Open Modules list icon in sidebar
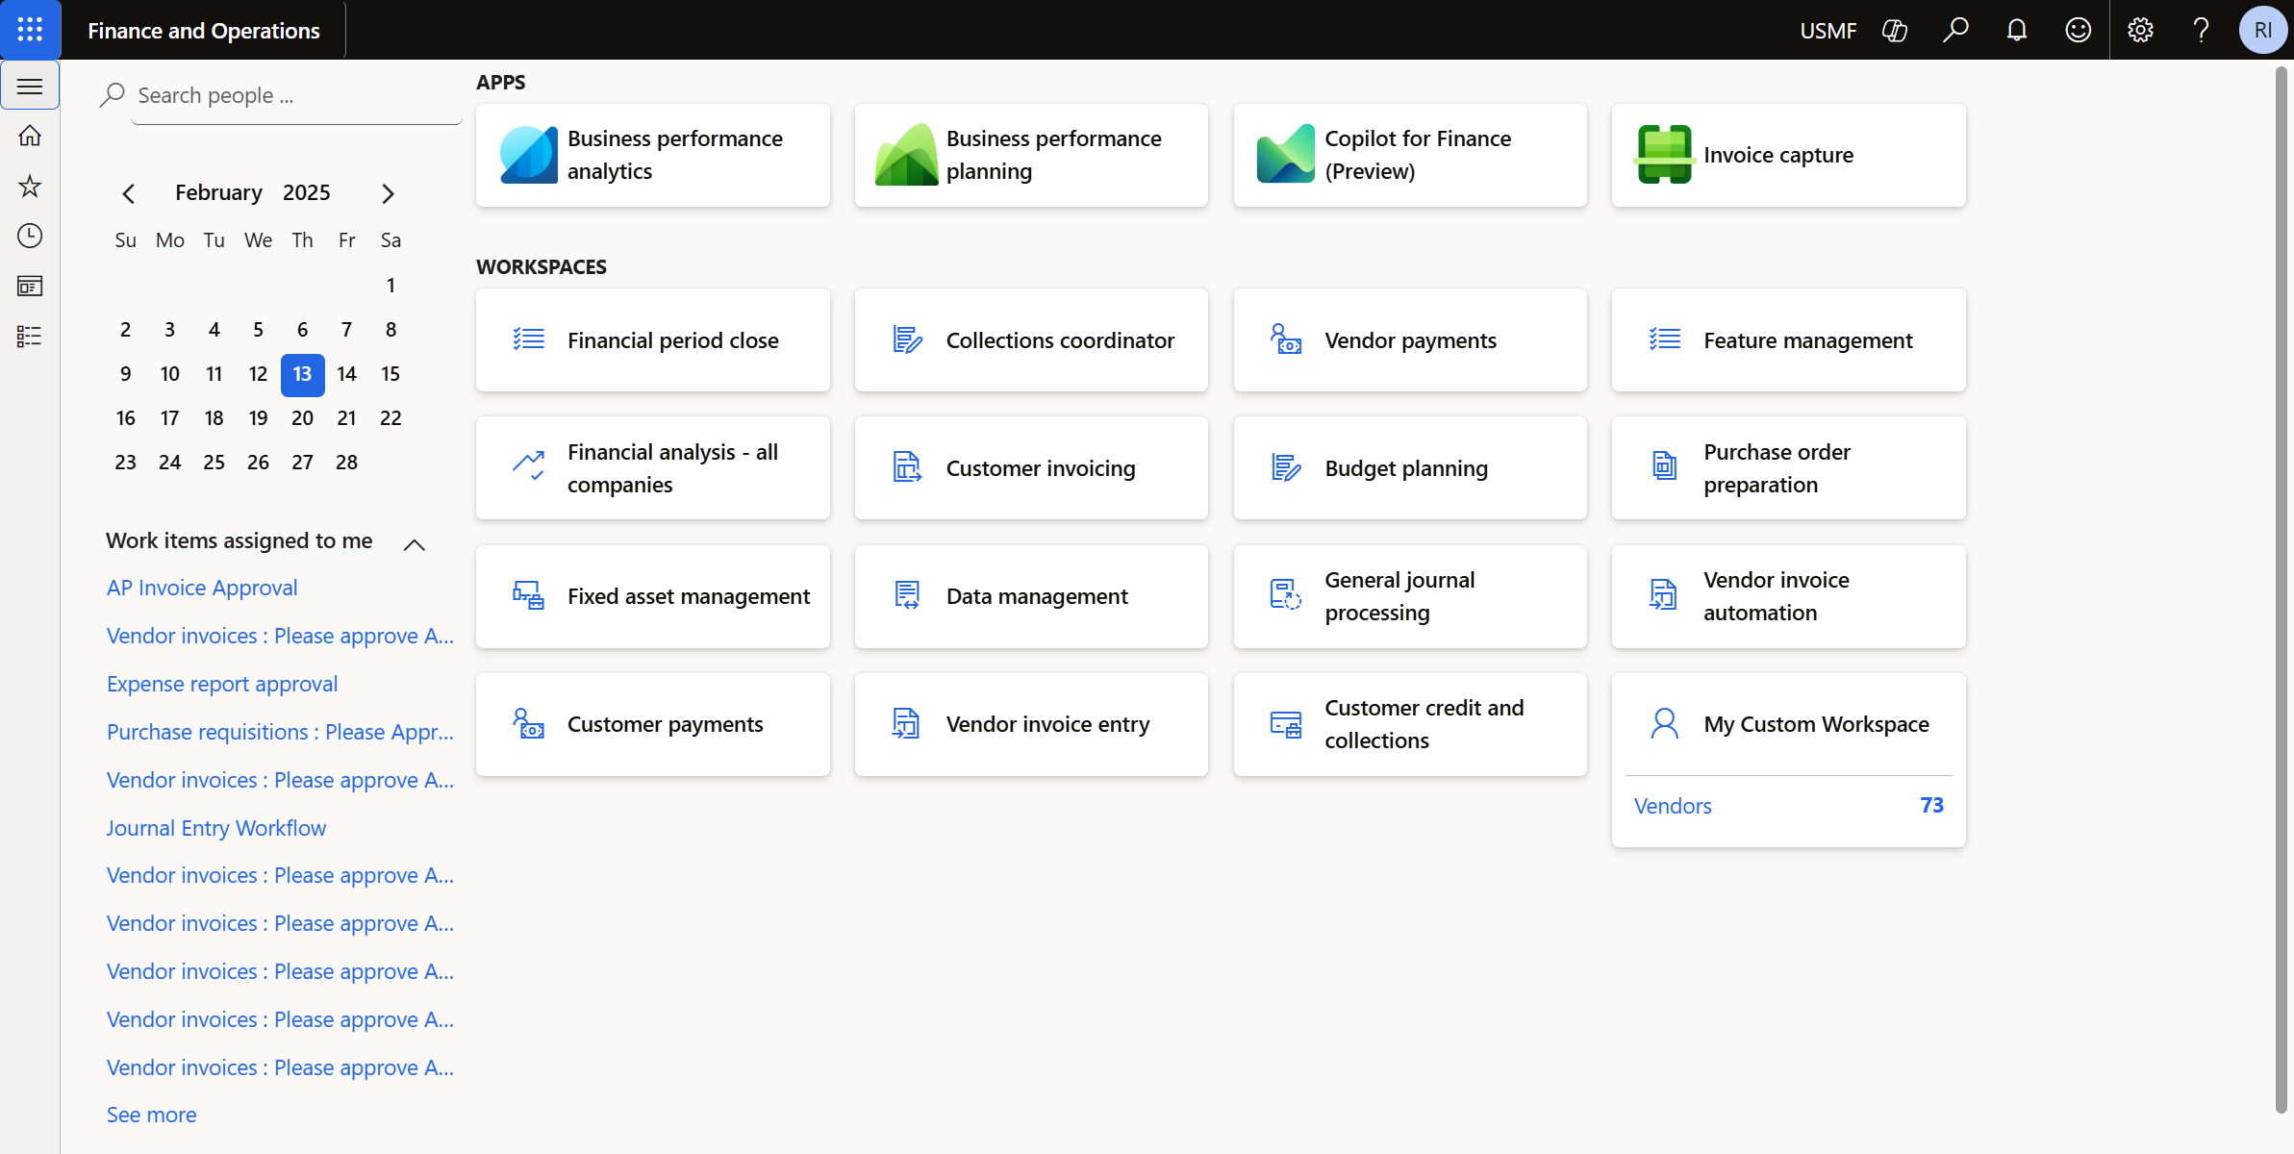Screen dimensions: 2294x1154 point(30,336)
